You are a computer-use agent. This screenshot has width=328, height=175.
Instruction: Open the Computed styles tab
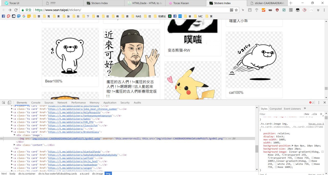[x=275, y=109]
